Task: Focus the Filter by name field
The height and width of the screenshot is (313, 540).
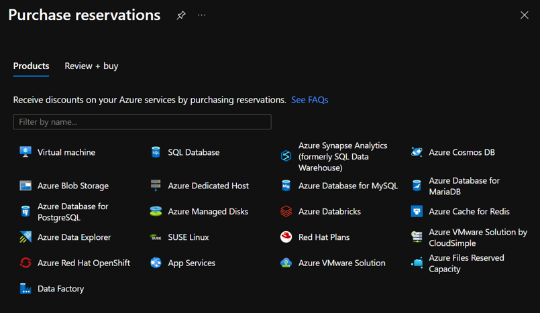Action: (142, 122)
